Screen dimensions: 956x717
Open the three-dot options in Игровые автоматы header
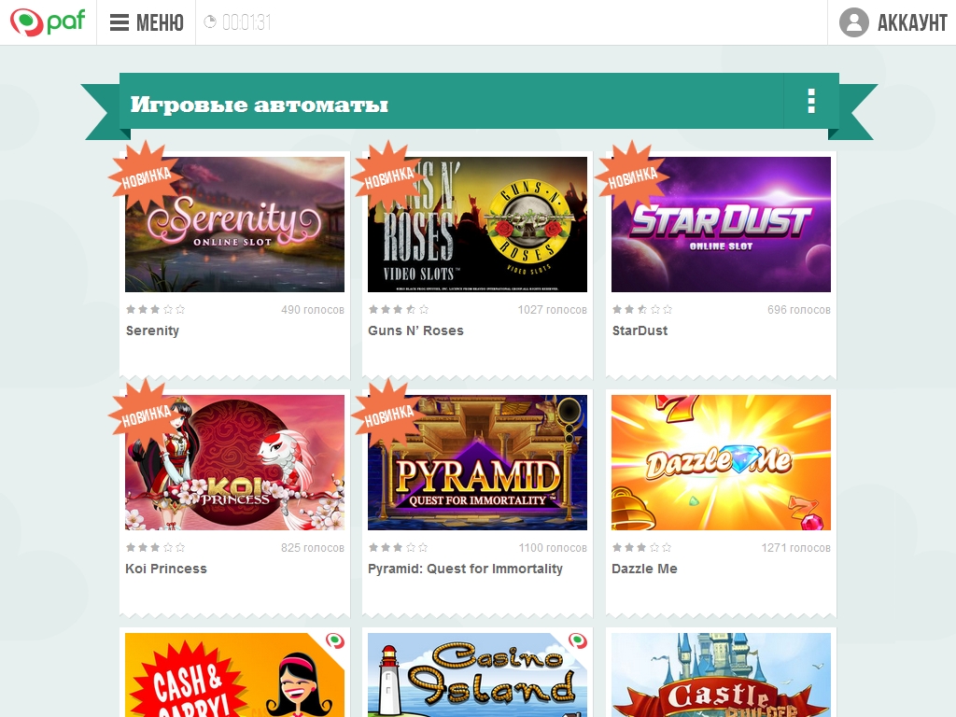pos(811,101)
